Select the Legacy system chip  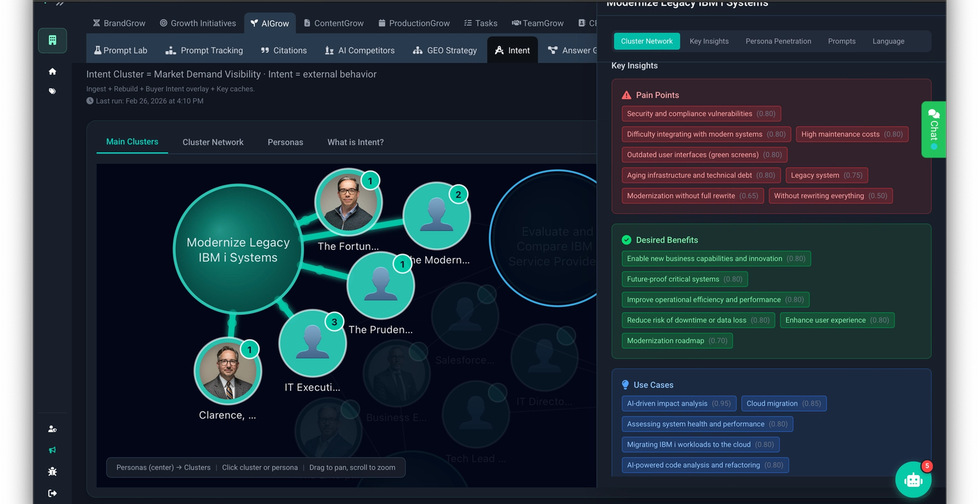point(827,175)
